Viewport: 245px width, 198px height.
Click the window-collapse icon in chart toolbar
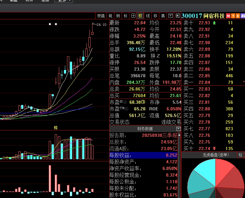170,16
